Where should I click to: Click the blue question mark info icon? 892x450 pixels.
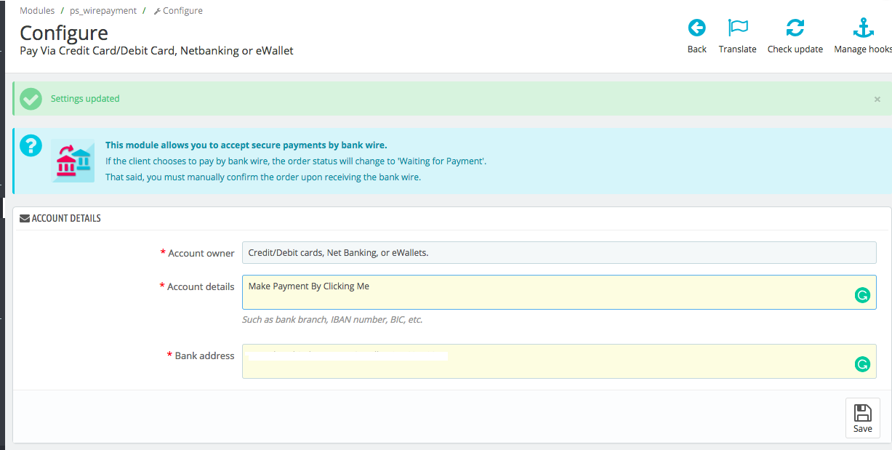click(x=31, y=145)
